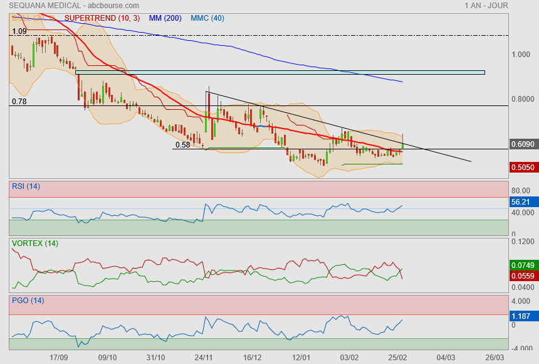Image resolution: width=539 pixels, height=364 pixels.
Task: Select the VORTEX (14) indicator label
Action: [34, 243]
